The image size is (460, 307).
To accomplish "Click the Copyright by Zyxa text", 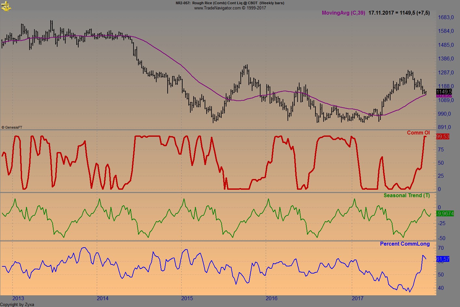I will pyautogui.click(x=17, y=304).
